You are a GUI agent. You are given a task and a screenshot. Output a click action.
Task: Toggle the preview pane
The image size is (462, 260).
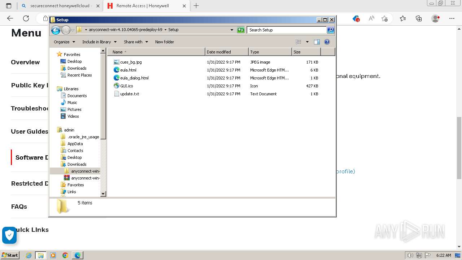pos(317,42)
